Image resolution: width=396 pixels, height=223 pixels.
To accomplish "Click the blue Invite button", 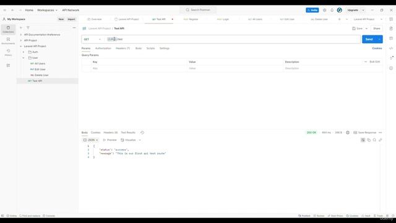I will [312, 10].
